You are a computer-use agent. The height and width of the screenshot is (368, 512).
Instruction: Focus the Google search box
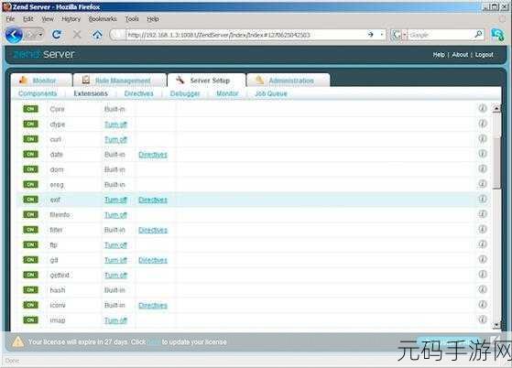pyautogui.click(x=441, y=35)
